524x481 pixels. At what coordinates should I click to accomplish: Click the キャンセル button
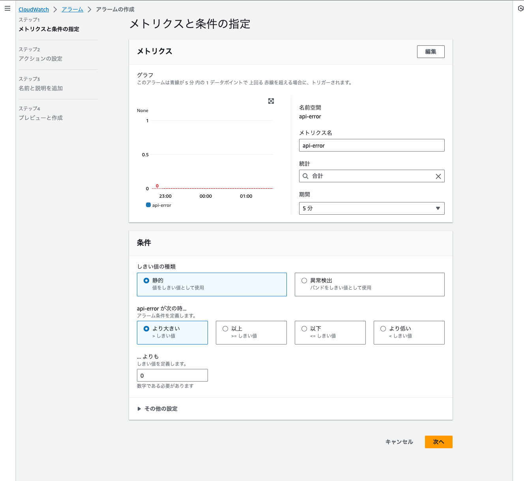point(399,442)
